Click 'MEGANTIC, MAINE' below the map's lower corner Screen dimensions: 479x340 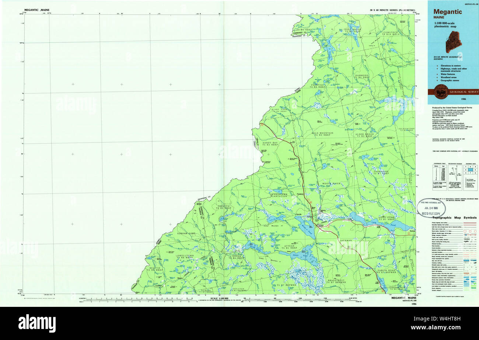403,298
